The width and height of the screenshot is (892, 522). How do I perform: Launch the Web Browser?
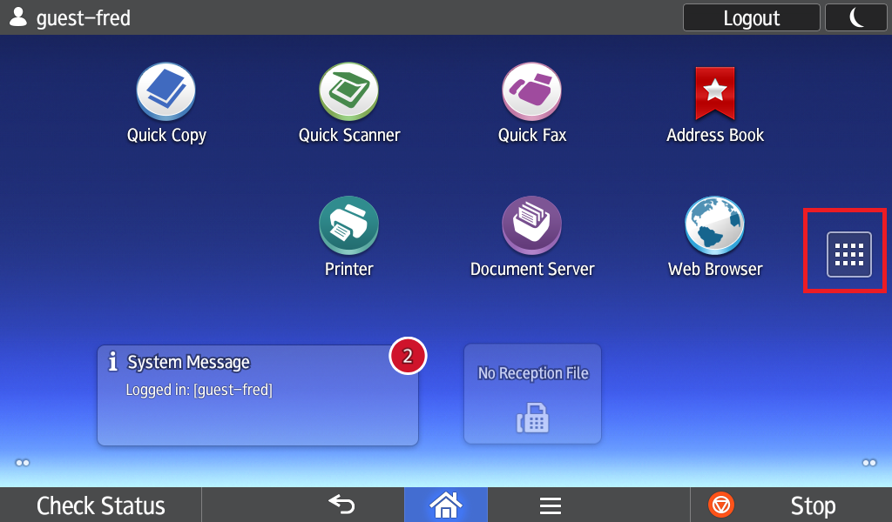click(714, 226)
